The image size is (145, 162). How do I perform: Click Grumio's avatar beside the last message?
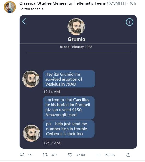click(31, 133)
